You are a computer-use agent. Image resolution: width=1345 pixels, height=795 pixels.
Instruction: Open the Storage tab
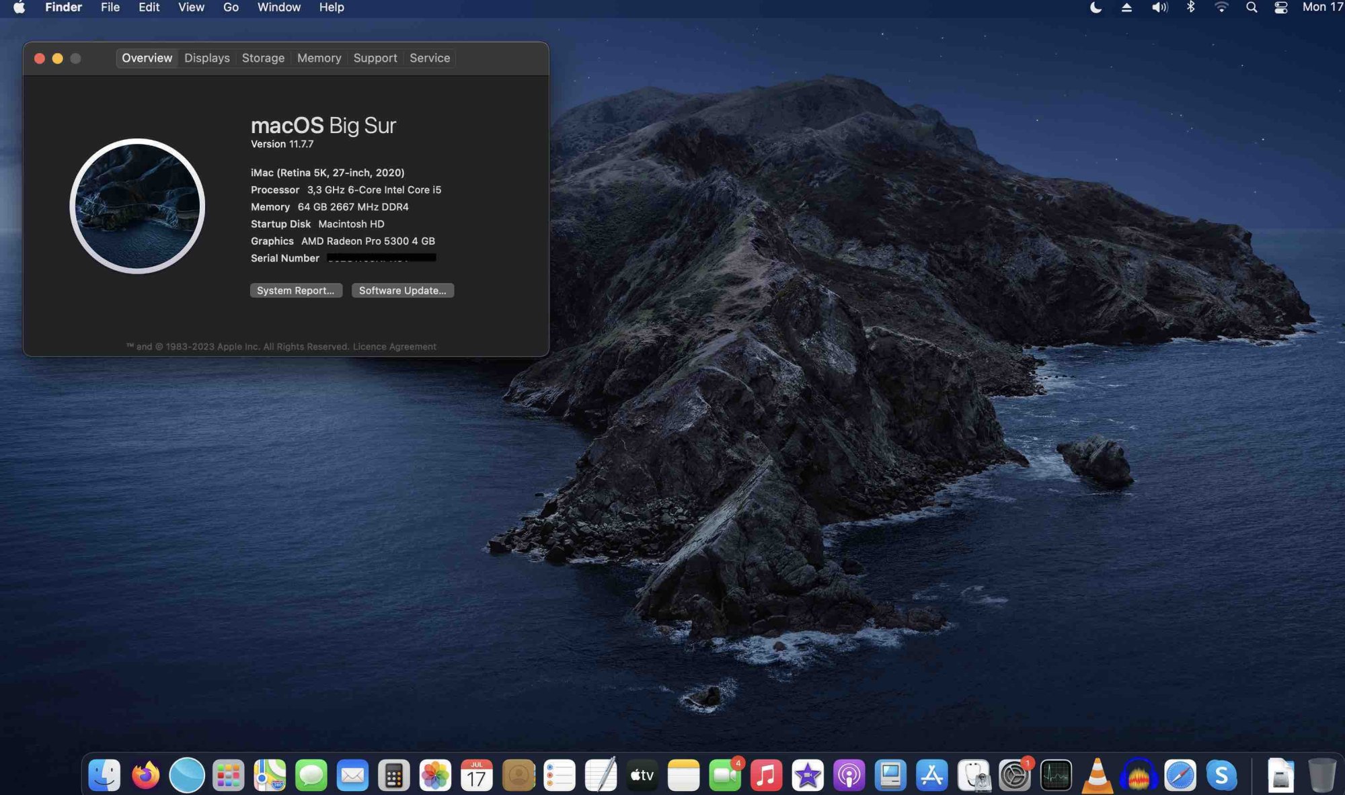pos(263,58)
